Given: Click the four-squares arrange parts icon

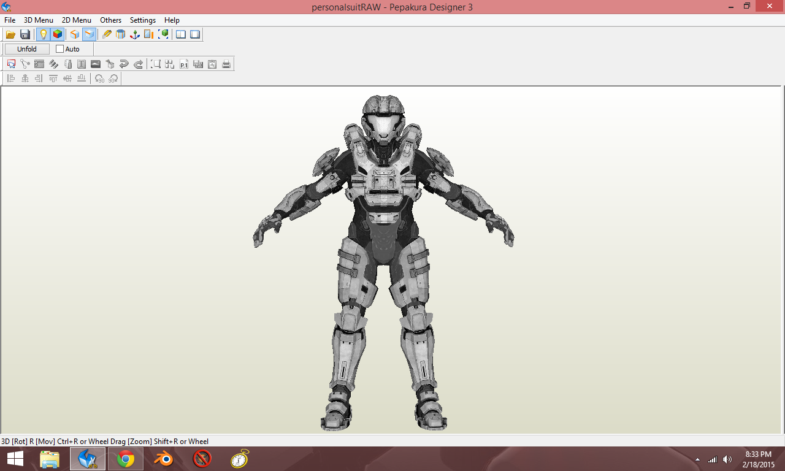Looking at the screenshot, I should point(170,64).
